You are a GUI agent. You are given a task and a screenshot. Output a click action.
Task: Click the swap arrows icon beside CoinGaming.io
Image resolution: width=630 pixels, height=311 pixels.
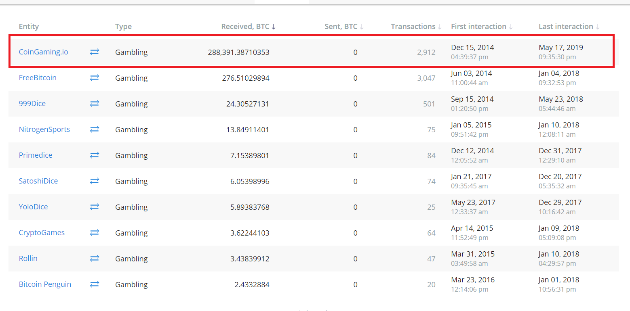[95, 52]
